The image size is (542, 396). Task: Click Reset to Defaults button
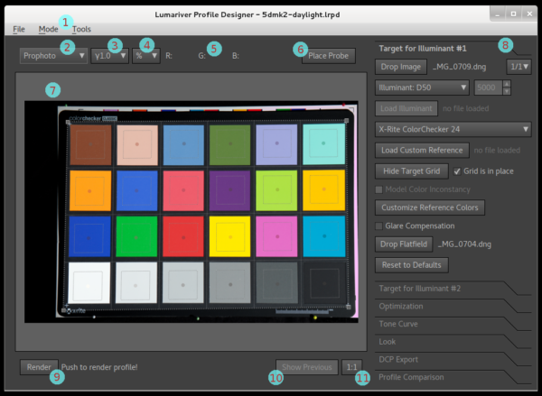coord(412,265)
